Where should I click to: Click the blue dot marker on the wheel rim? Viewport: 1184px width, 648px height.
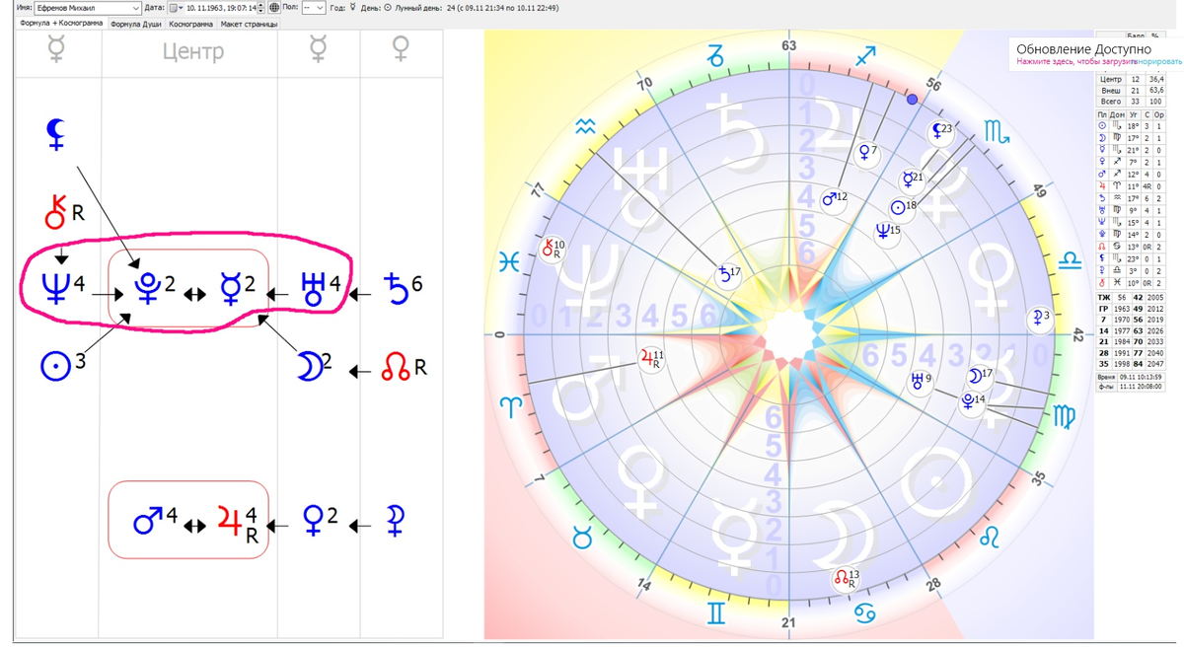coord(912,100)
